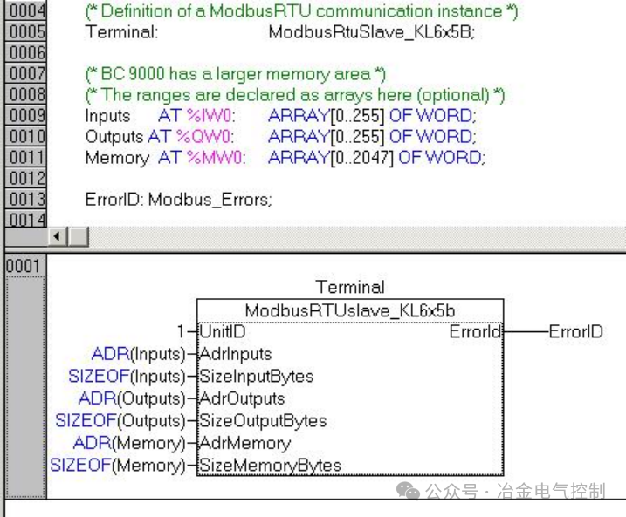Select the UnitID input value 1
The height and width of the screenshot is (517, 626).
pyautogui.click(x=181, y=331)
